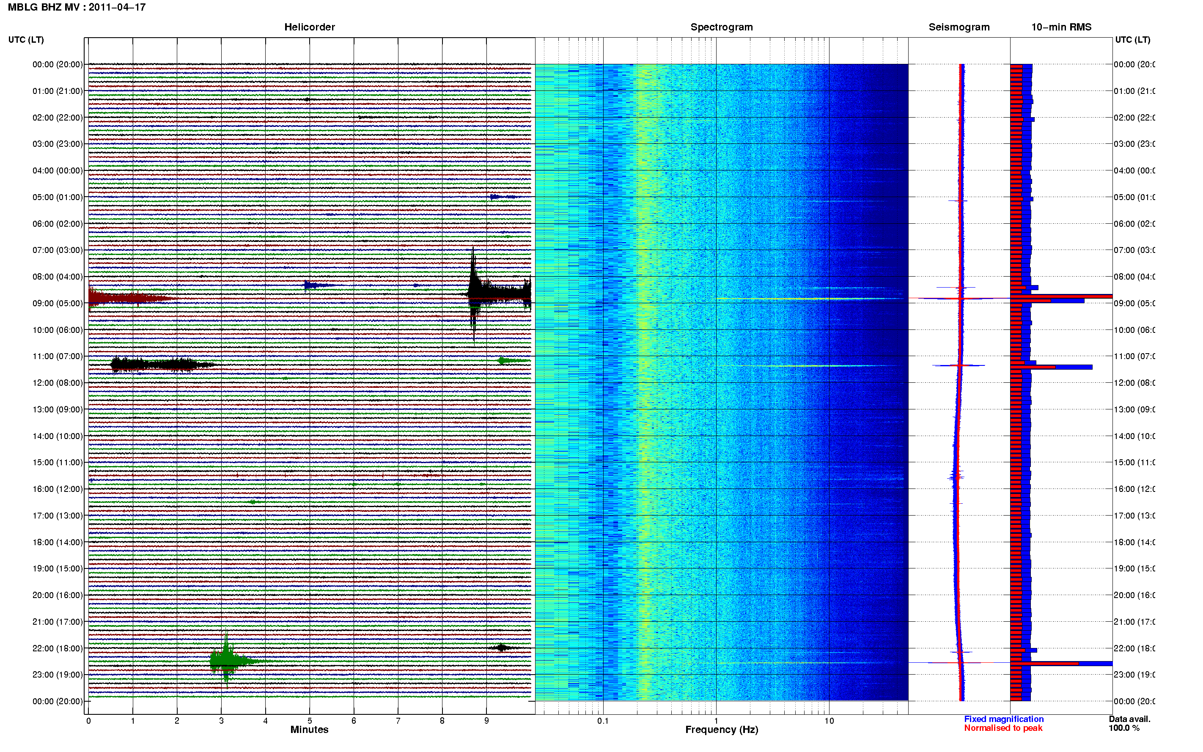
Task: Click the 5 tick on Minutes axis
Action: tap(309, 721)
